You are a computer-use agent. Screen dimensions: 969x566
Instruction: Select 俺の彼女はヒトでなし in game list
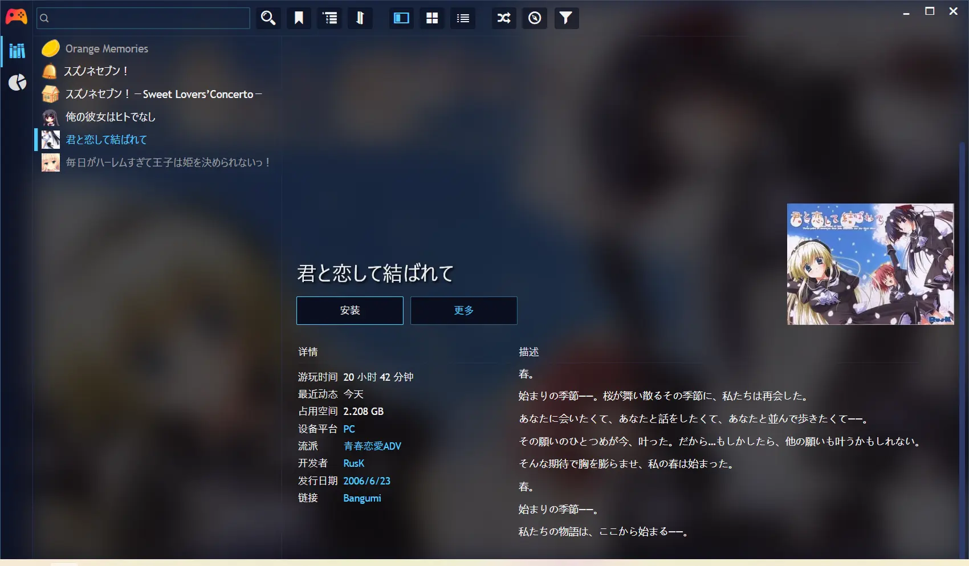pos(110,117)
